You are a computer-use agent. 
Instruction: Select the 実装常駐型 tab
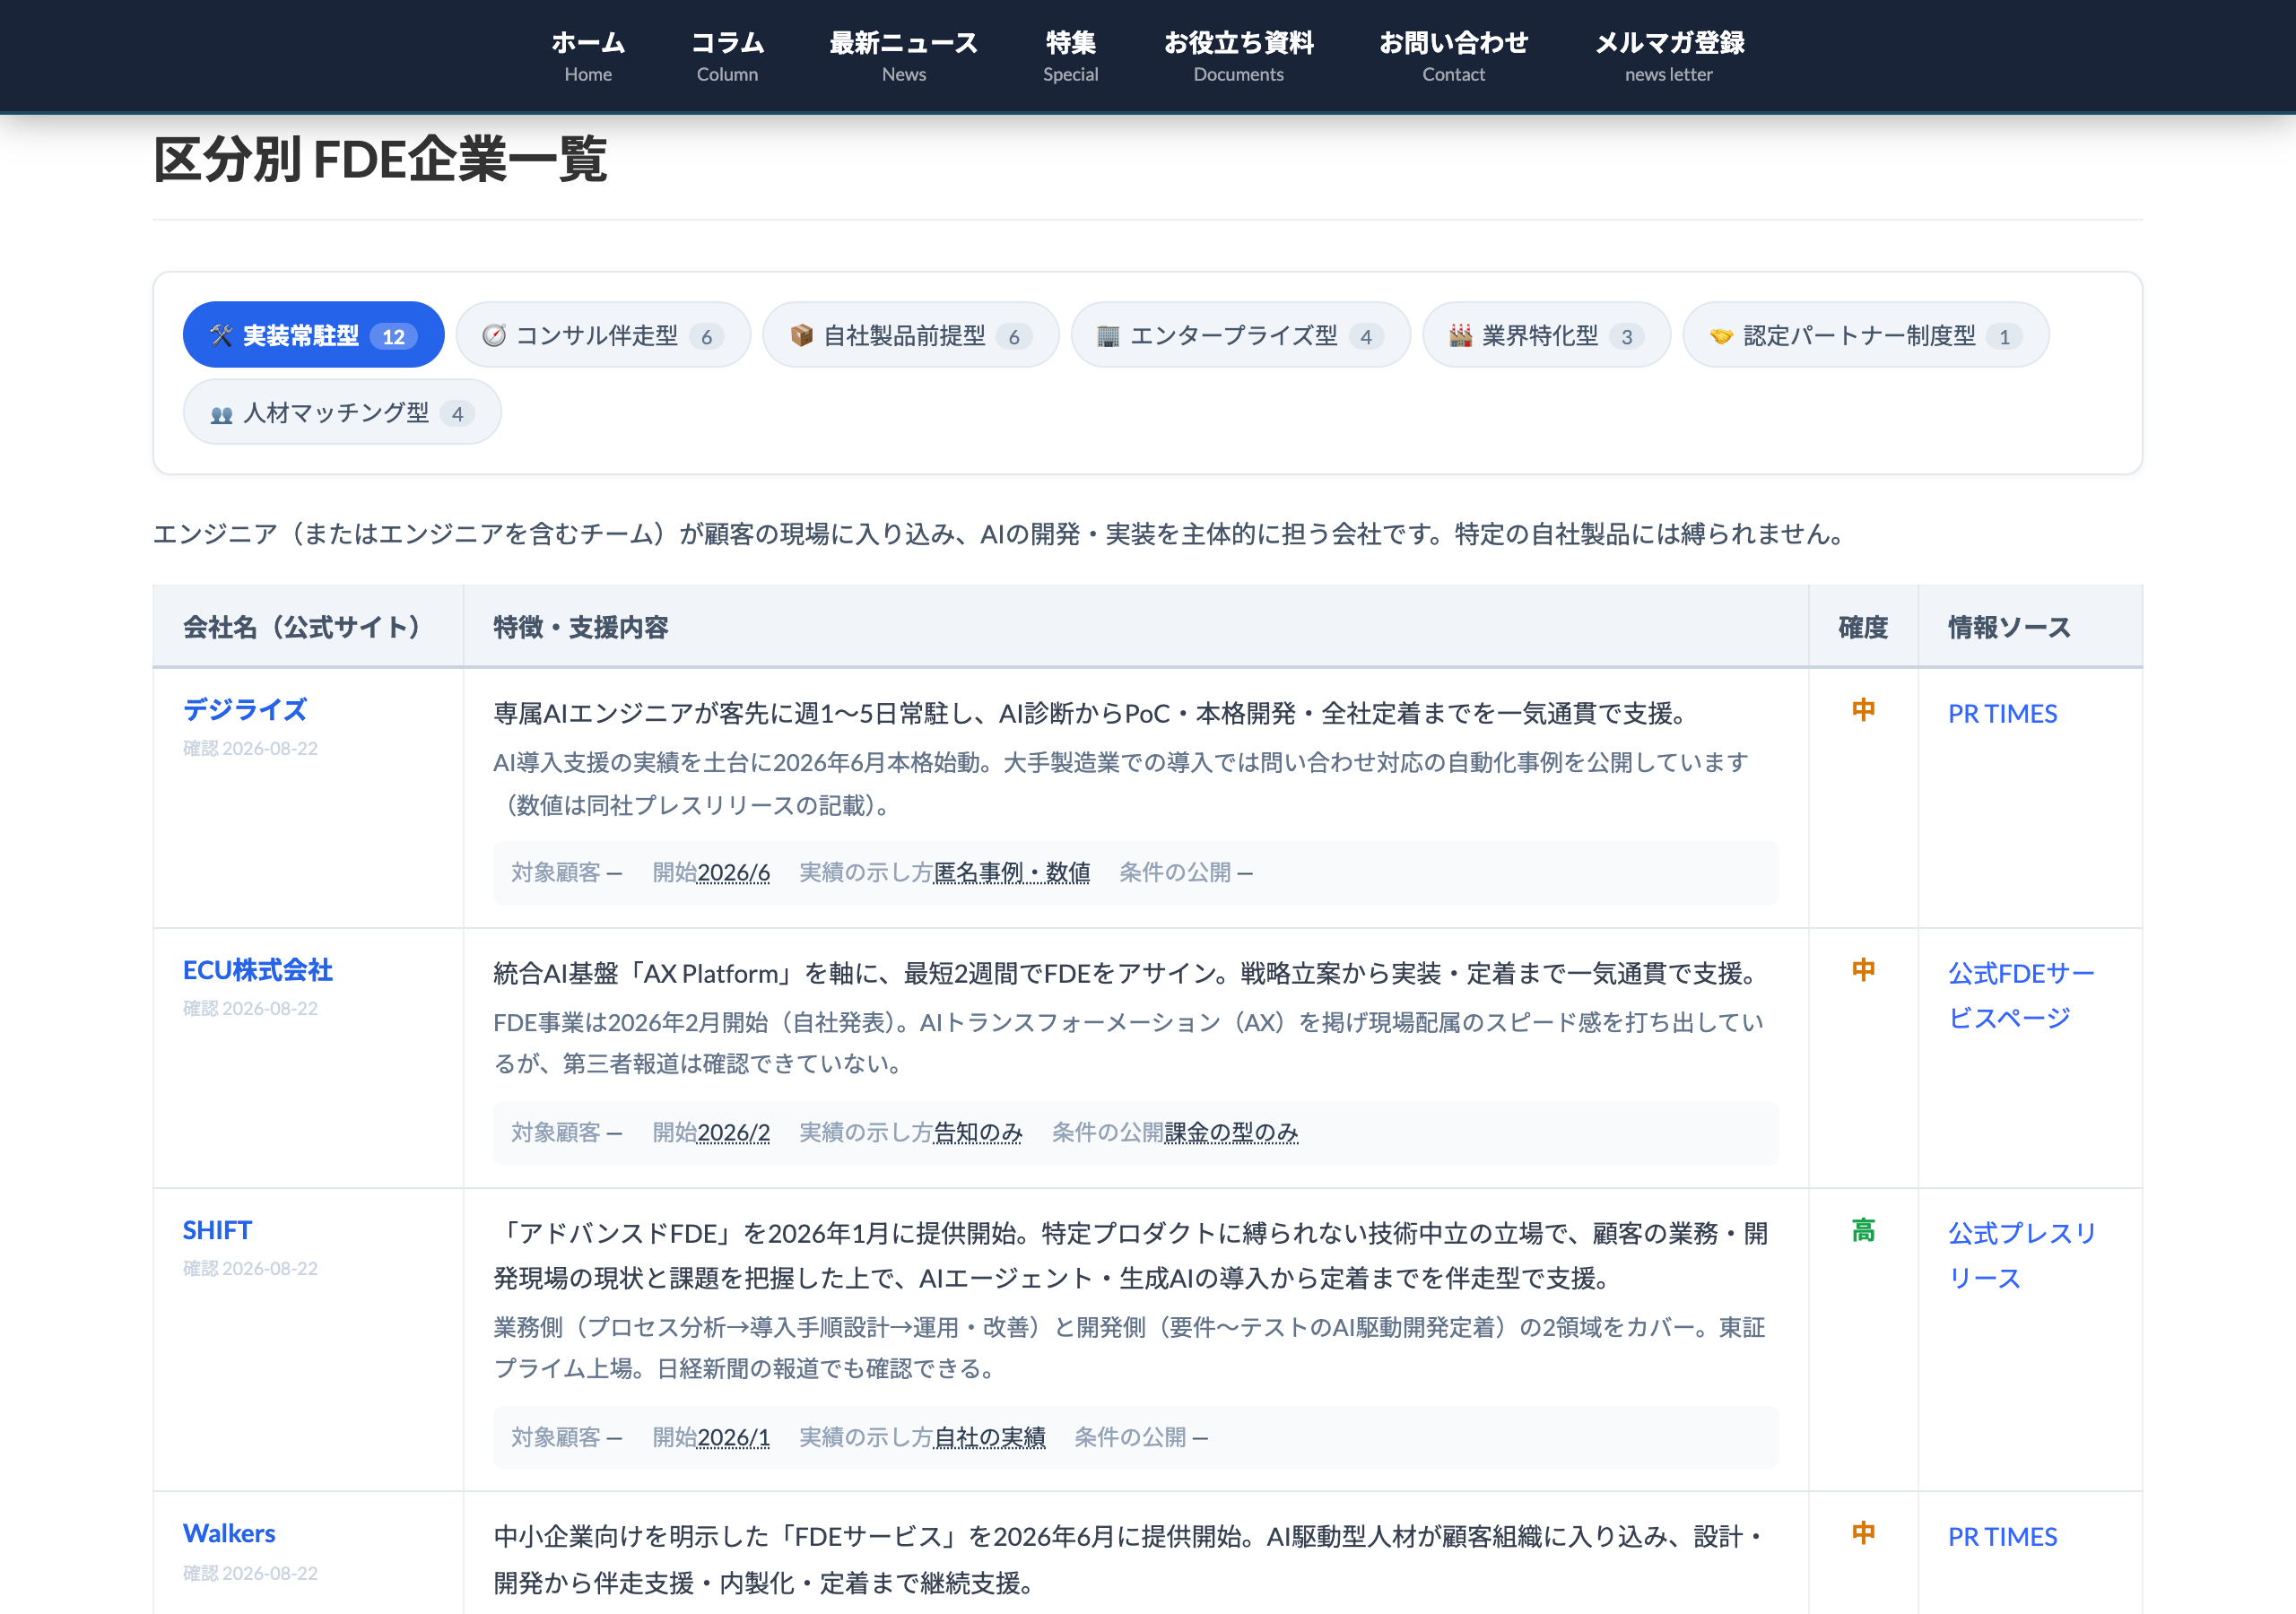pos(313,335)
